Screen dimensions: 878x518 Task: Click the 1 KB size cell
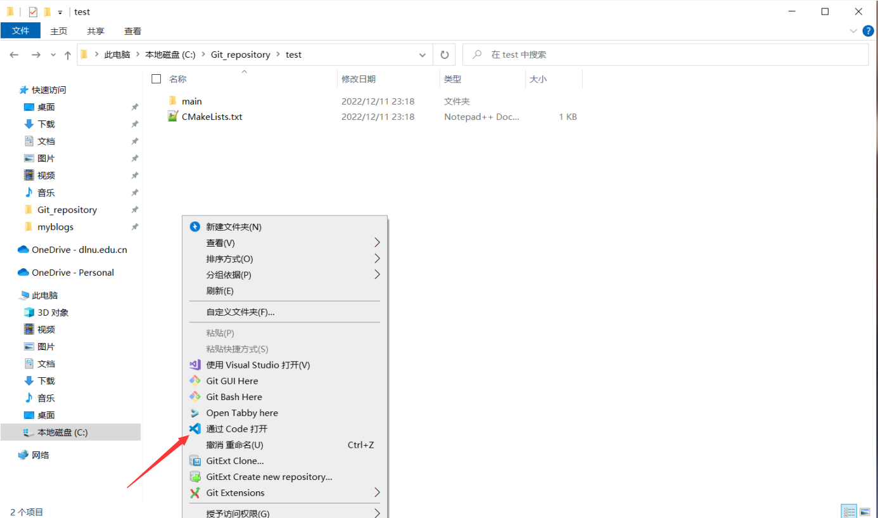click(x=568, y=117)
